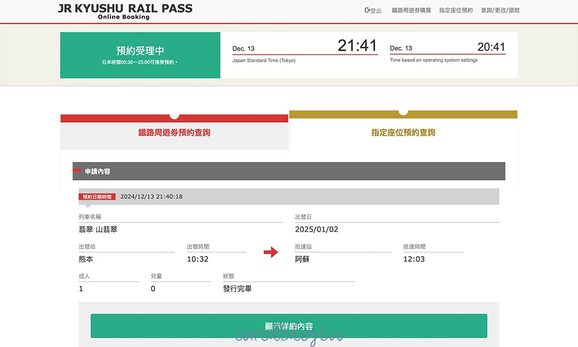Click the arrival time 12:03

[x=414, y=259]
